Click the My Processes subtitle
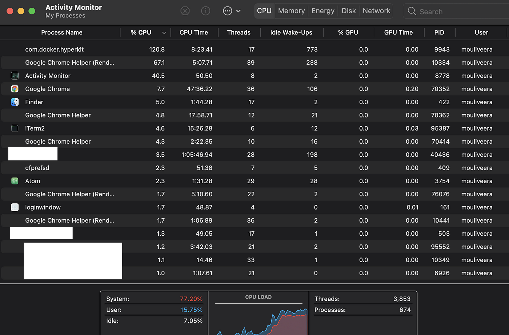Viewport: 509px width, 335px height. (x=65, y=16)
